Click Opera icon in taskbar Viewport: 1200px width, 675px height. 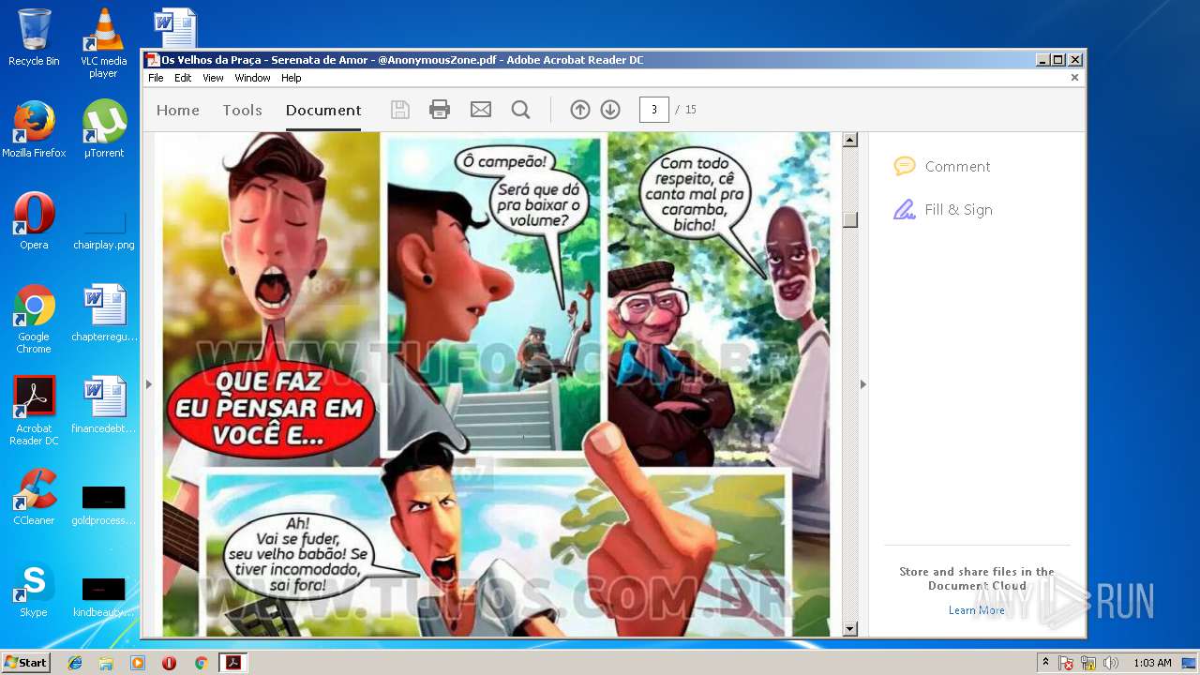click(169, 663)
